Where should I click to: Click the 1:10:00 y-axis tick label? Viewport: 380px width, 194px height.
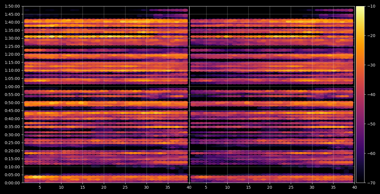[x=12, y=70]
